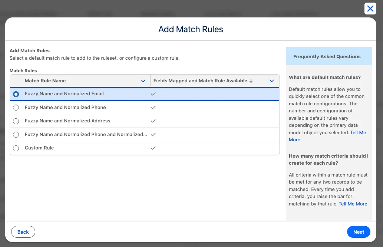Expand Fields Mapped column dropdown chevron

click(272, 81)
